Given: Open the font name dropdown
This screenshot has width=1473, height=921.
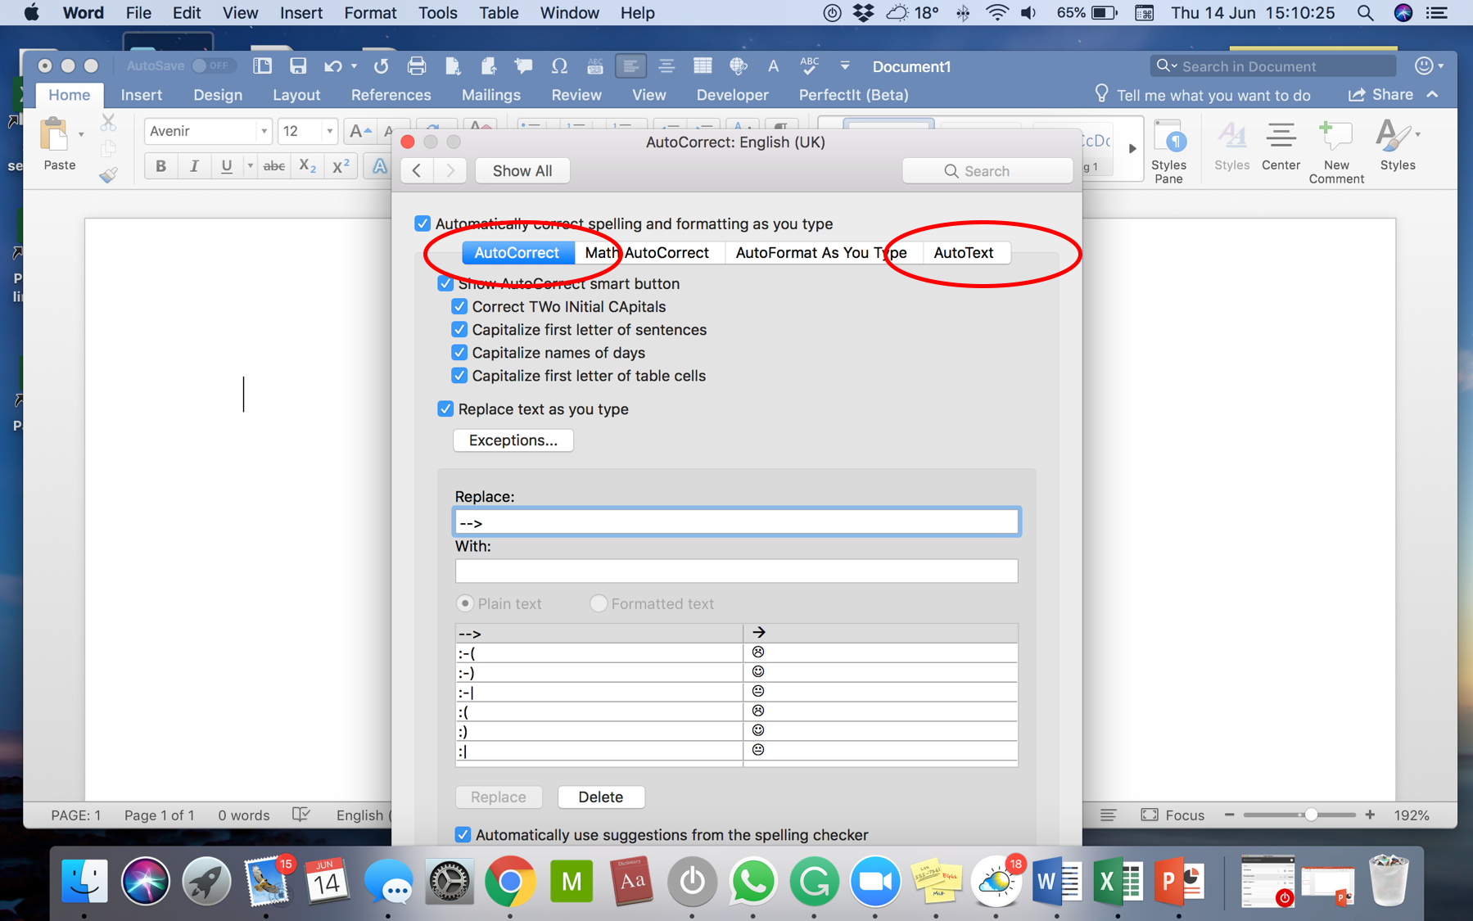Looking at the screenshot, I should click(264, 131).
